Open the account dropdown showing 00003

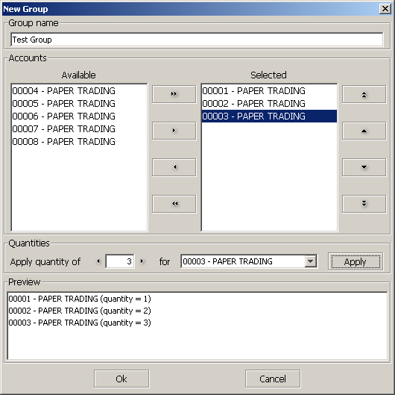[x=310, y=261]
